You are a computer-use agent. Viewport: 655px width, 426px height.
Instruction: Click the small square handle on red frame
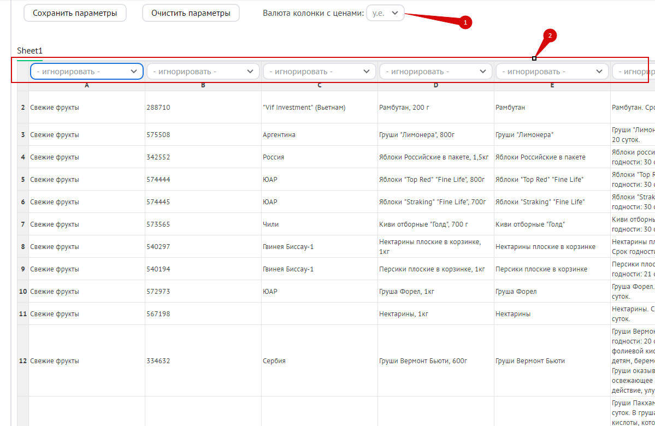(x=534, y=58)
